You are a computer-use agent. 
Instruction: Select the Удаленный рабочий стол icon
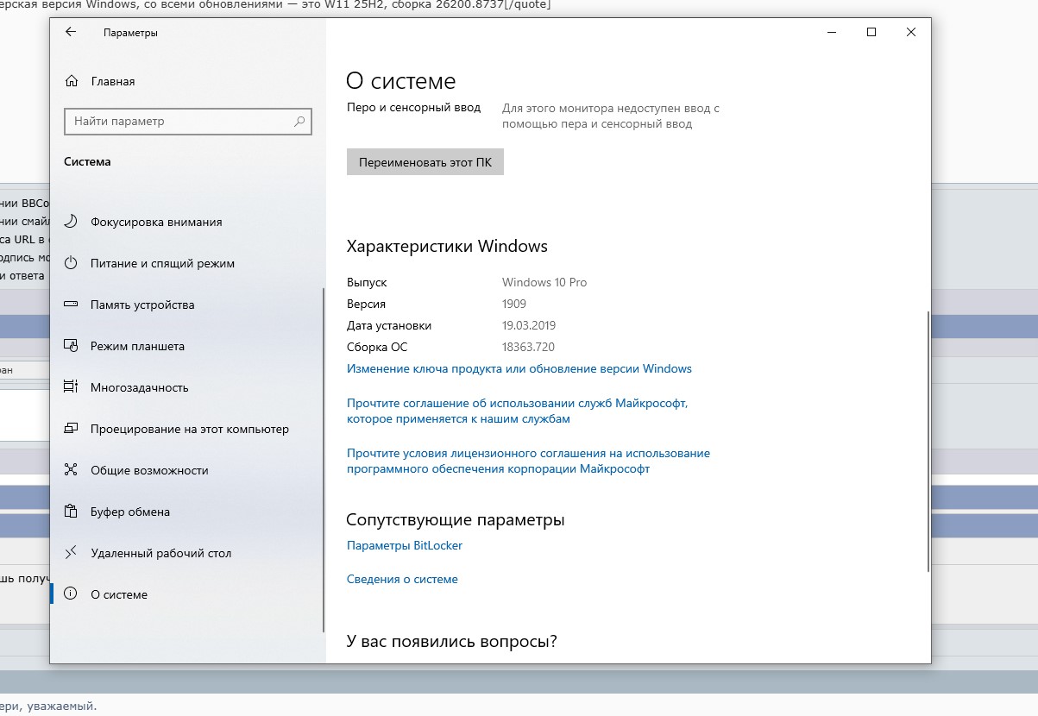pyautogui.click(x=72, y=553)
